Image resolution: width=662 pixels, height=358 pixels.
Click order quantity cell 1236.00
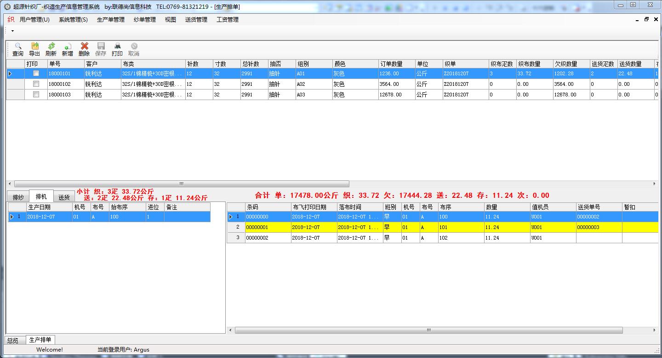click(x=397, y=73)
